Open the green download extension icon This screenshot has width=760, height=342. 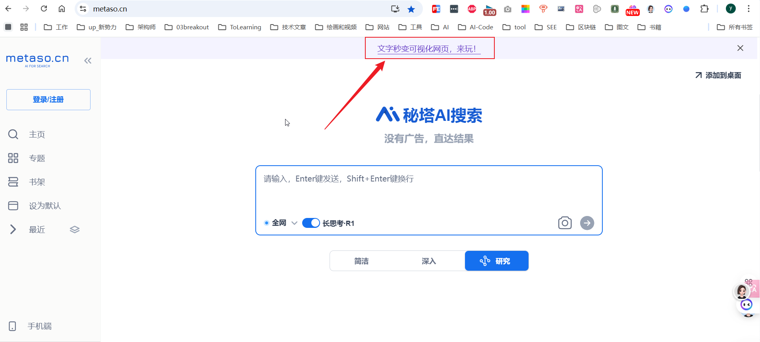coord(615,9)
